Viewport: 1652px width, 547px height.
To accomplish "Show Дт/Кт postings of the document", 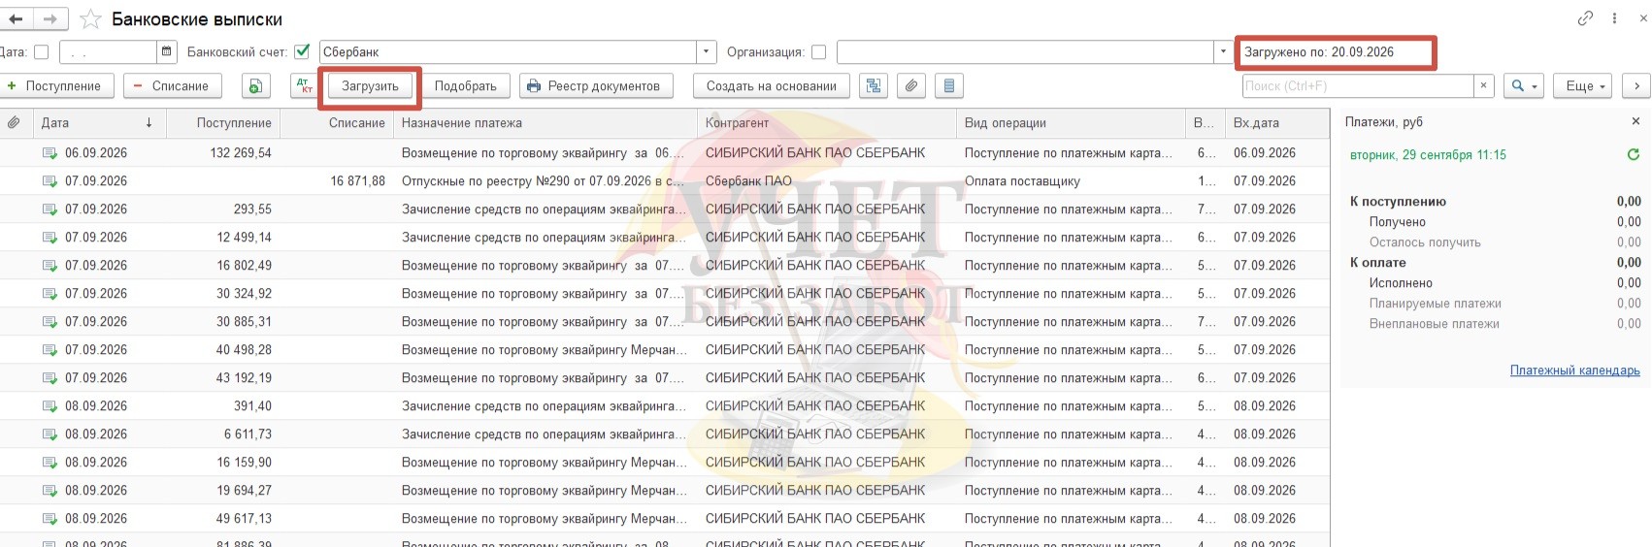I will point(305,86).
